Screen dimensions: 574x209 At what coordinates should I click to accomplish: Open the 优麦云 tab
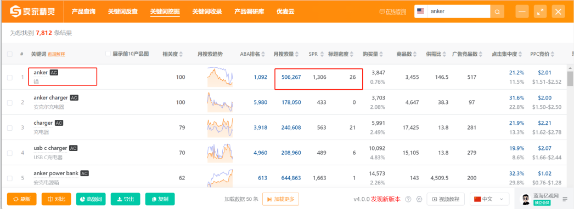click(285, 11)
